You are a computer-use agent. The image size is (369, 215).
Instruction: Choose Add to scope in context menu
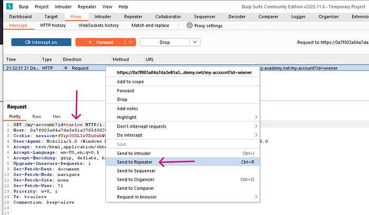[183, 81]
